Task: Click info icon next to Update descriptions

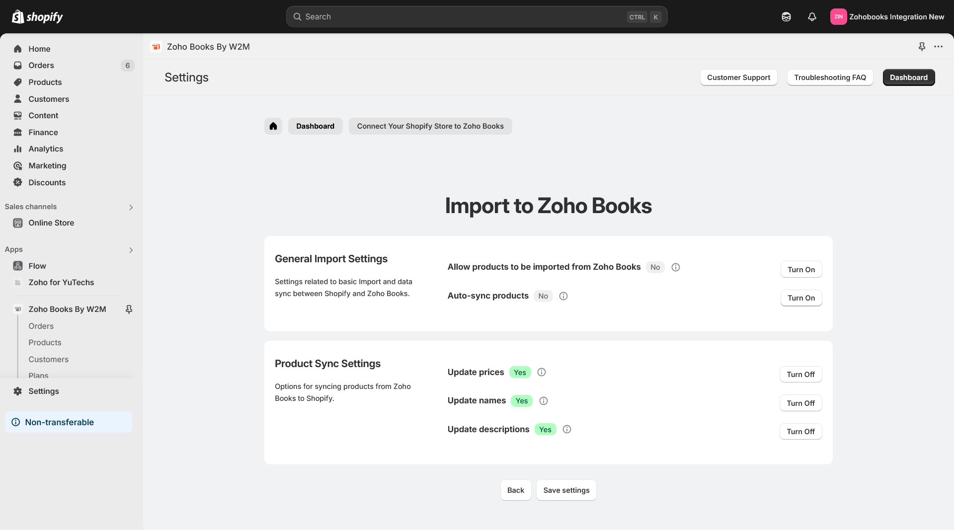Action: click(x=567, y=429)
